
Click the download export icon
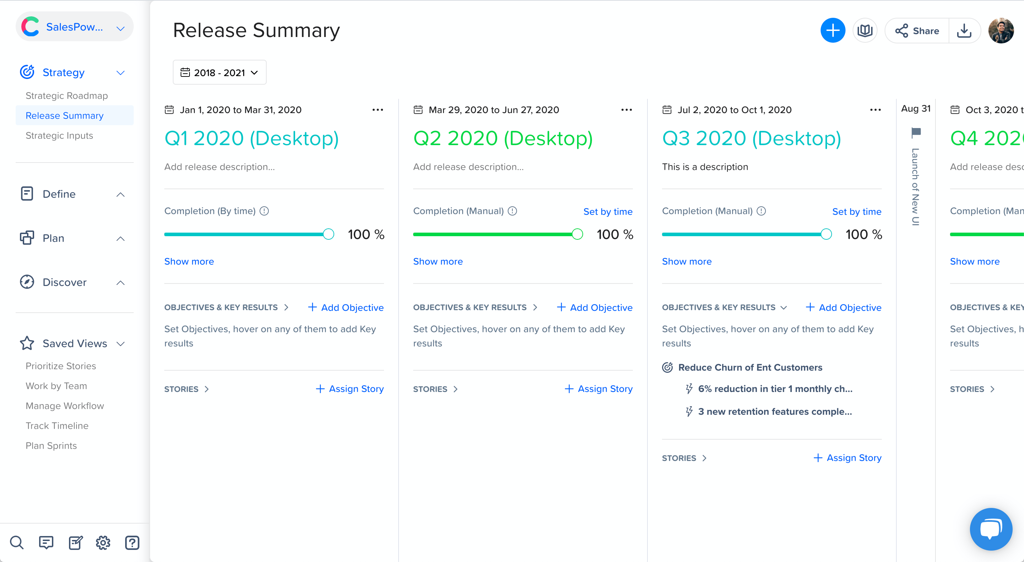[x=964, y=31]
